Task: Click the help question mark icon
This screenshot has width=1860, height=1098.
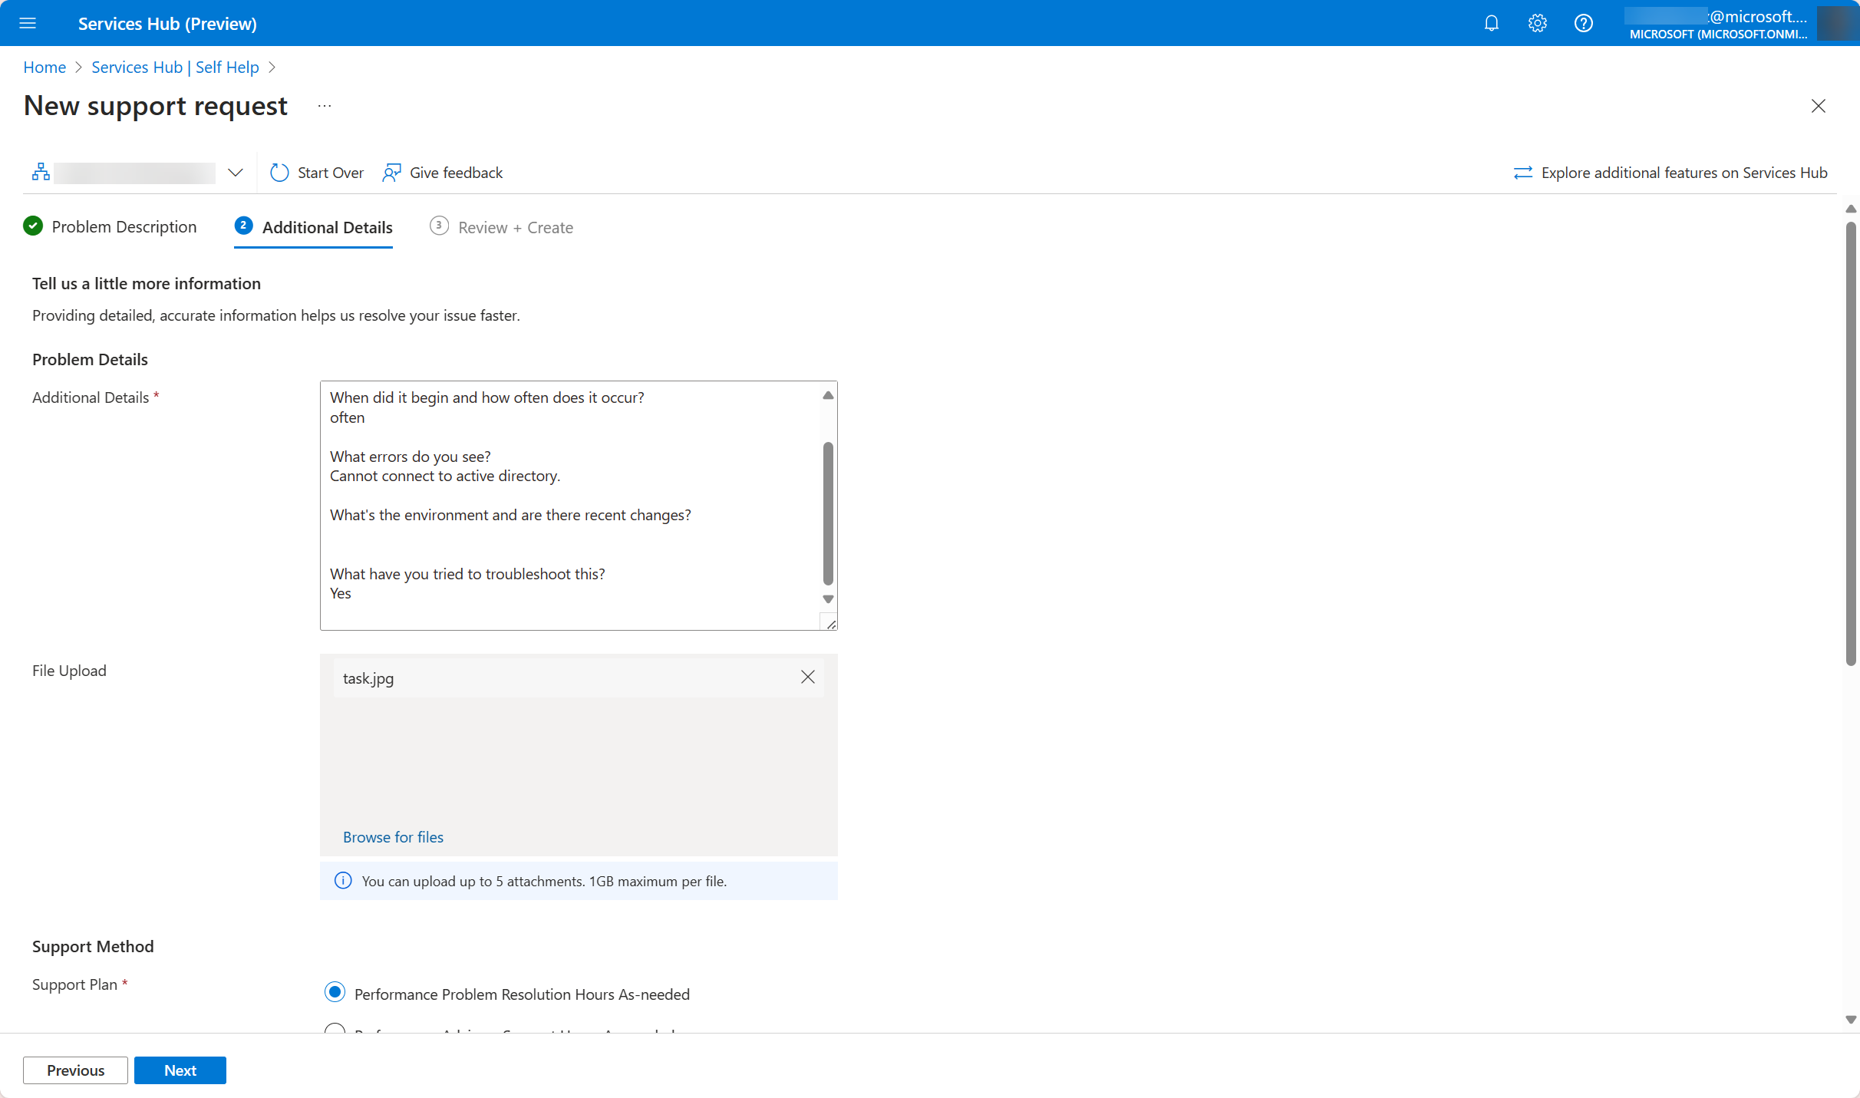Action: pos(1583,22)
